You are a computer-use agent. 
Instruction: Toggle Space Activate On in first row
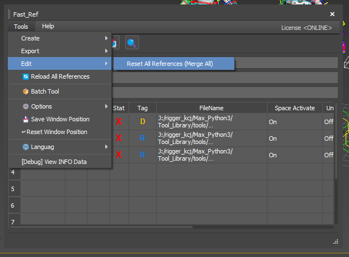pyautogui.click(x=273, y=122)
